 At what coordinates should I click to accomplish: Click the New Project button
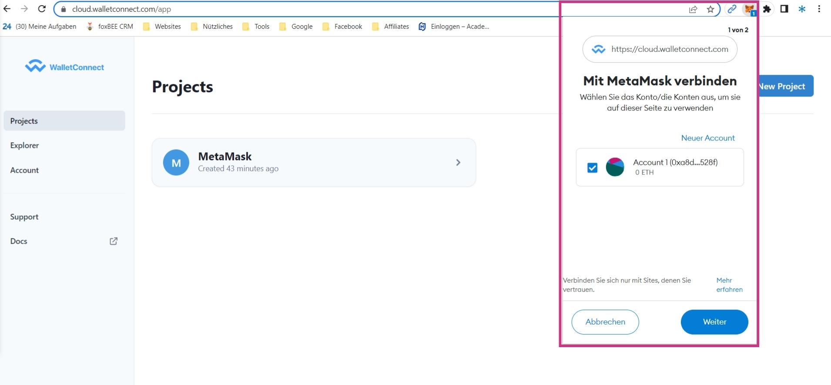[787, 86]
